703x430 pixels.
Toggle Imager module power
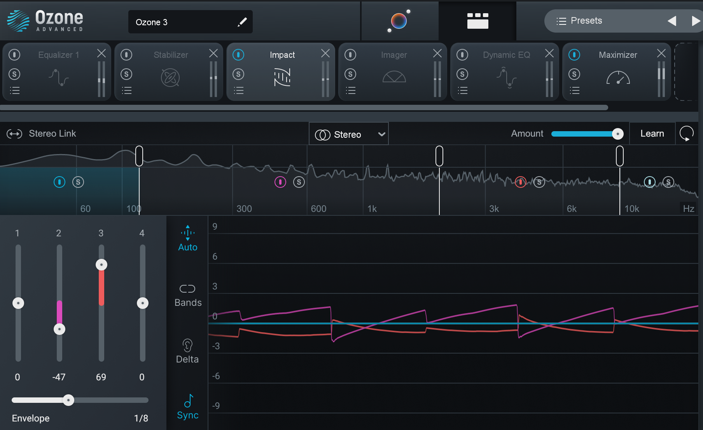(350, 55)
